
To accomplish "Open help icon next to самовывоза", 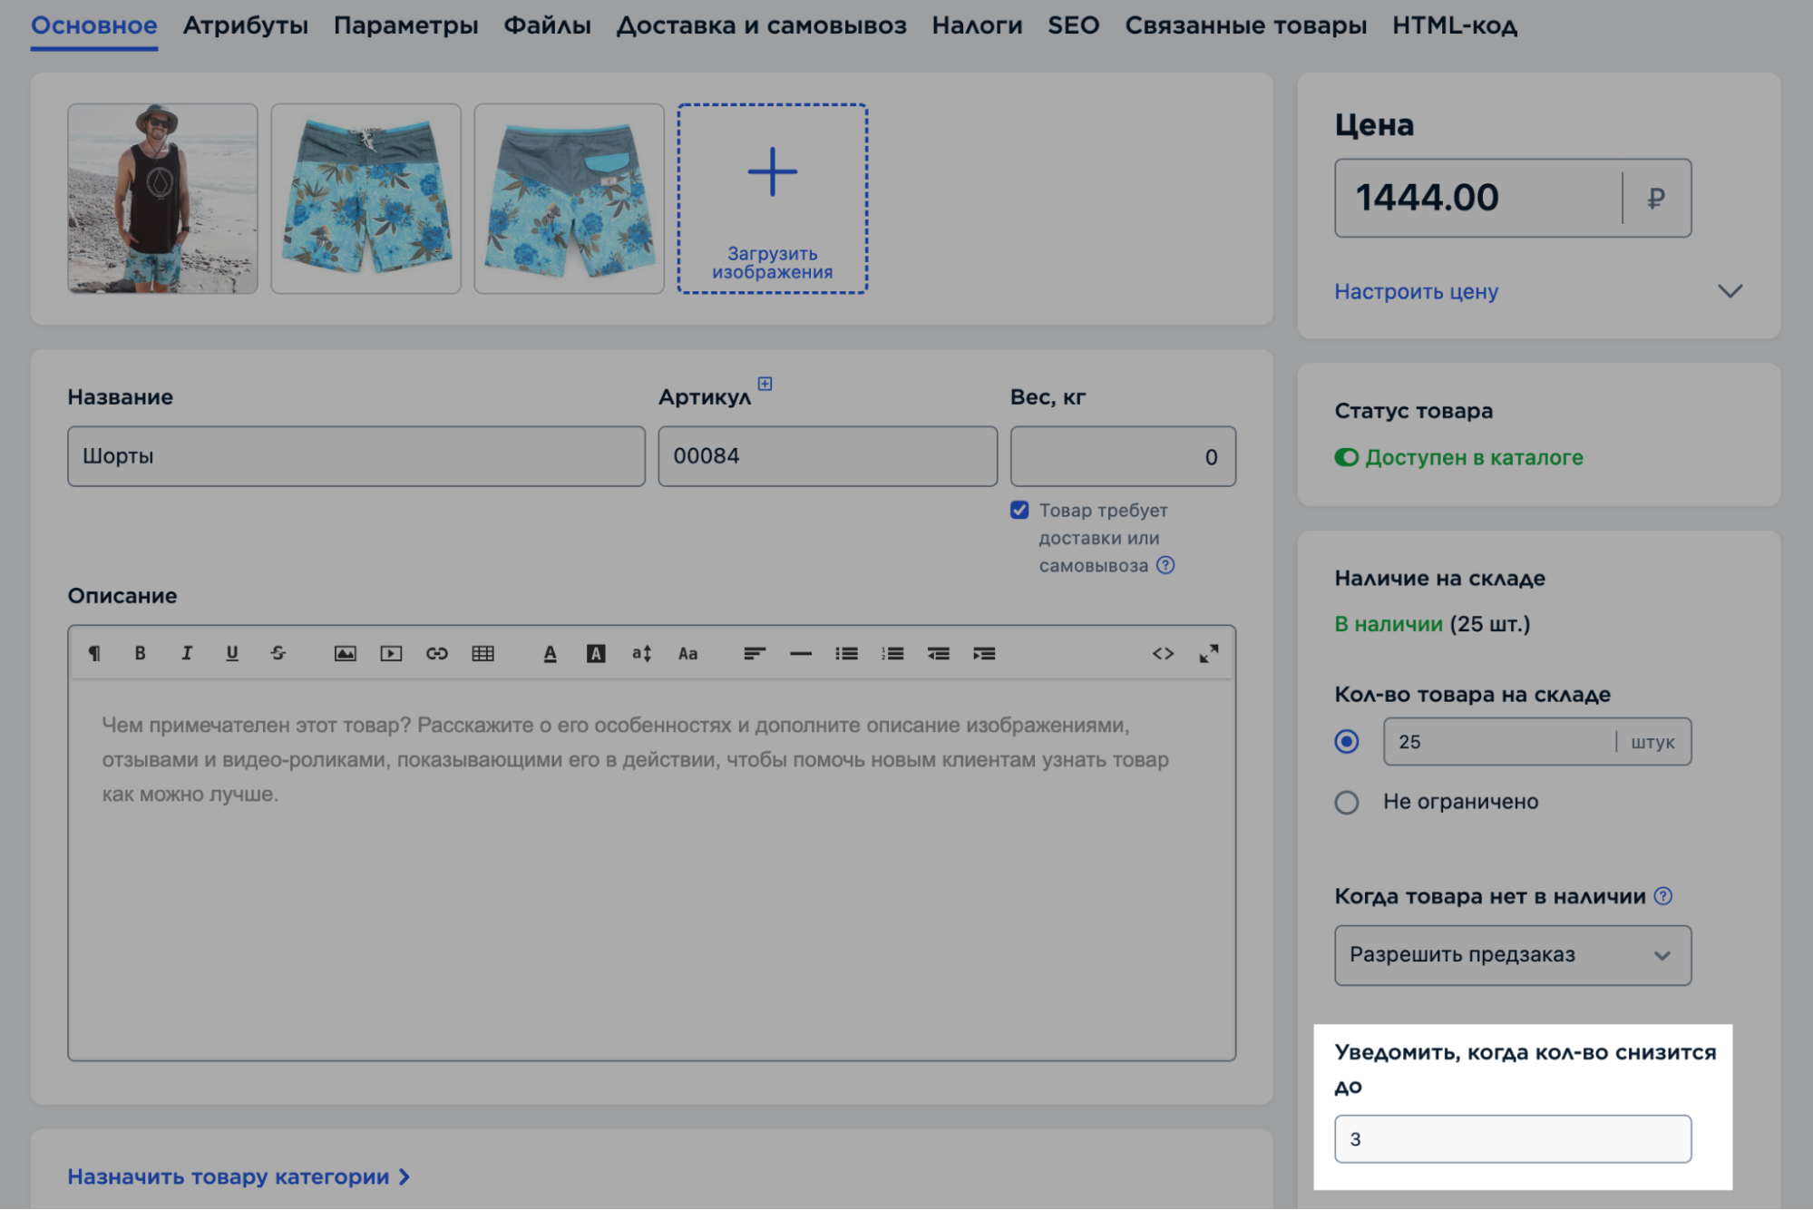I will tap(1165, 565).
